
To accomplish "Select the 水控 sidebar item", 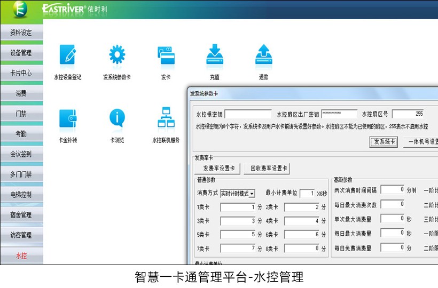I will click(21, 255).
